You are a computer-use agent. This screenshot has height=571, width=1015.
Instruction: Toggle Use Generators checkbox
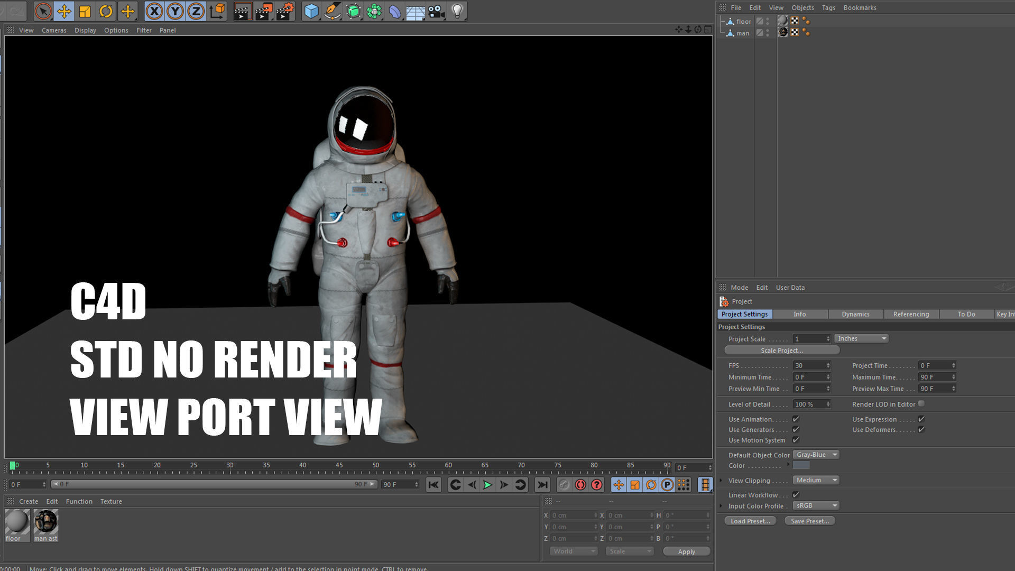tap(796, 430)
